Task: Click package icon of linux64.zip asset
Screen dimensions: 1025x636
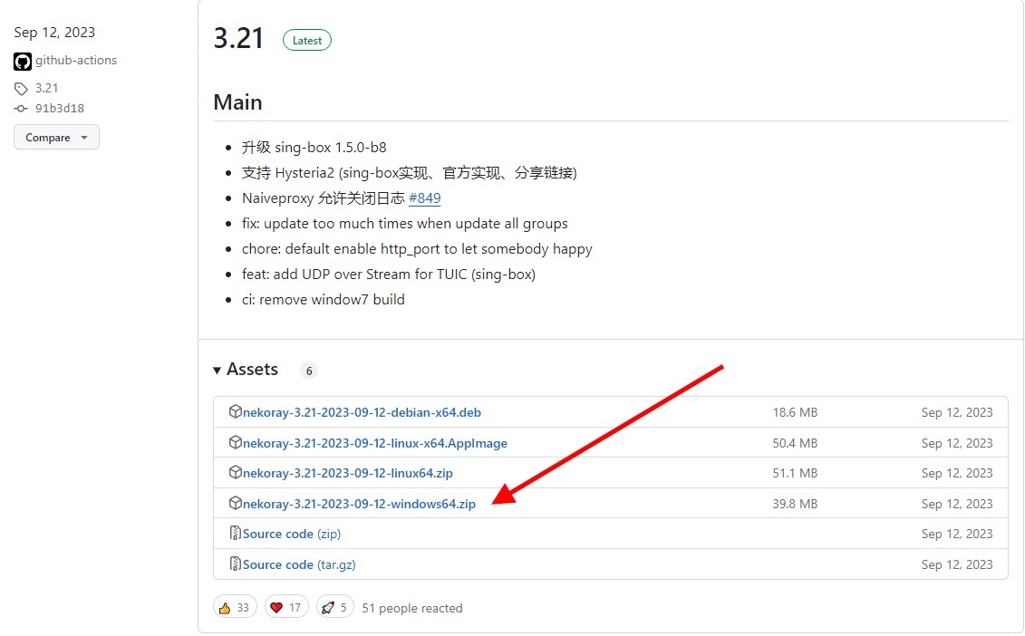Action: pos(236,473)
